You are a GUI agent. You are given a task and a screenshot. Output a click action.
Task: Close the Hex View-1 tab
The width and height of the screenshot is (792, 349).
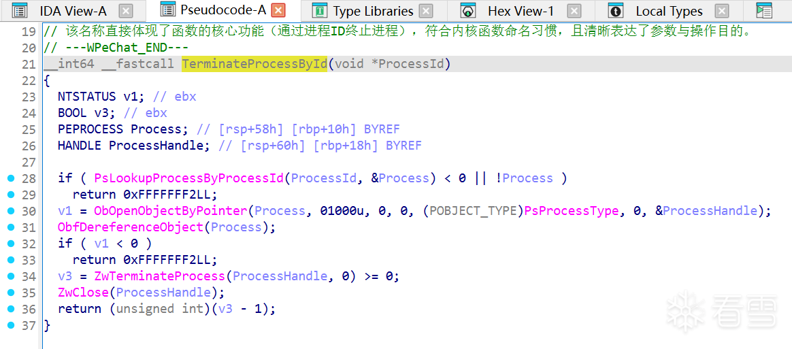click(x=574, y=11)
